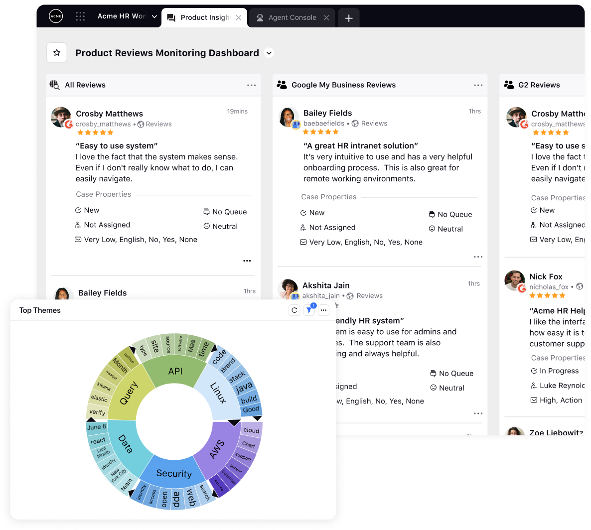Click the java sub-theme slice
Image resolution: width=591 pixels, height=530 pixels.
tap(244, 388)
